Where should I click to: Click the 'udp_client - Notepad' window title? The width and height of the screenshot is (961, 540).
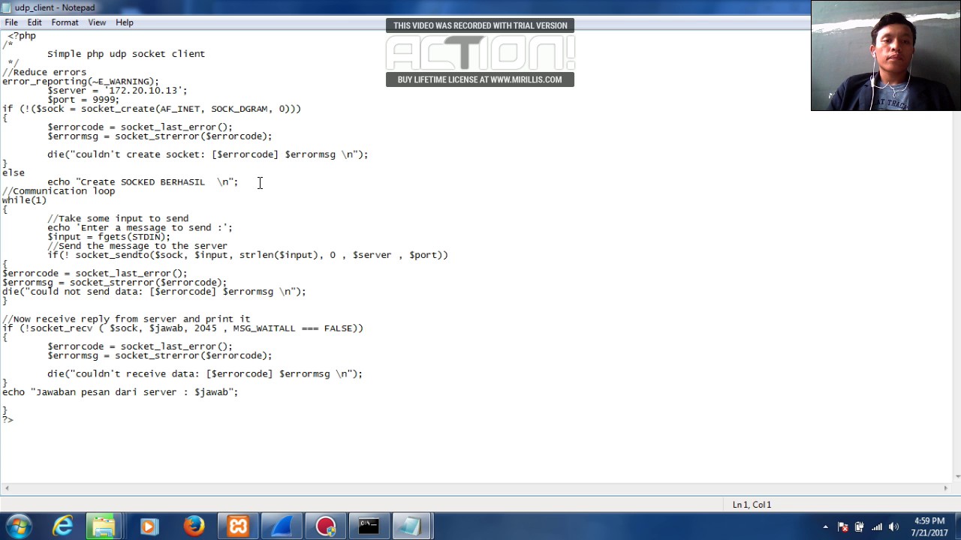[x=55, y=7]
